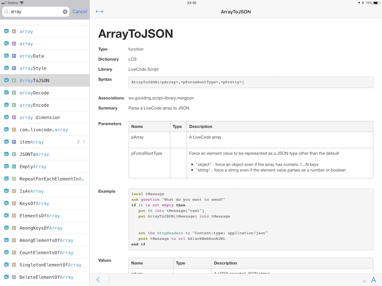382x286 pixels.
Task: Clear the search field text
Action: point(65,12)
